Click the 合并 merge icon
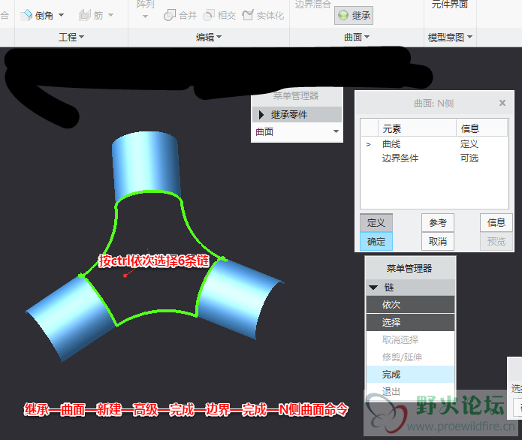The width and height of the screenshot is (522, 440). click(170, 15)
